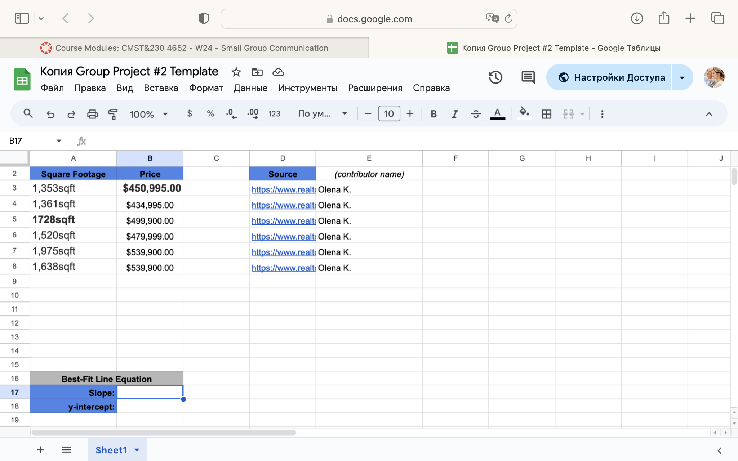Redo the last action
This screenshot has height=461, width=738.
71,114
